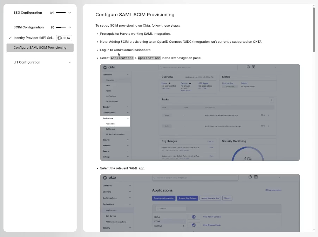Click the help icon in first Okta screenshot
Screen dimensions: 318x237
(248, 67)
